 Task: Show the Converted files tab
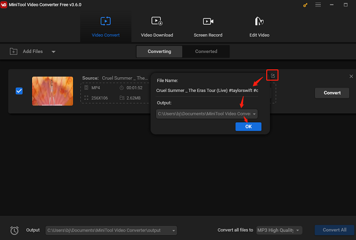(x=206, y=51)
